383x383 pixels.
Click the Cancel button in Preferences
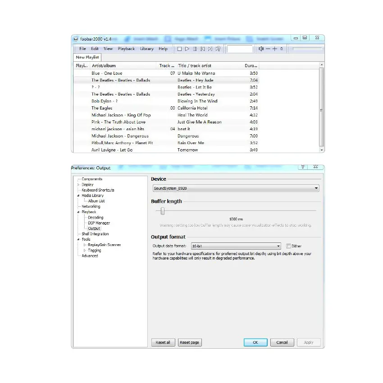[282, 342]
